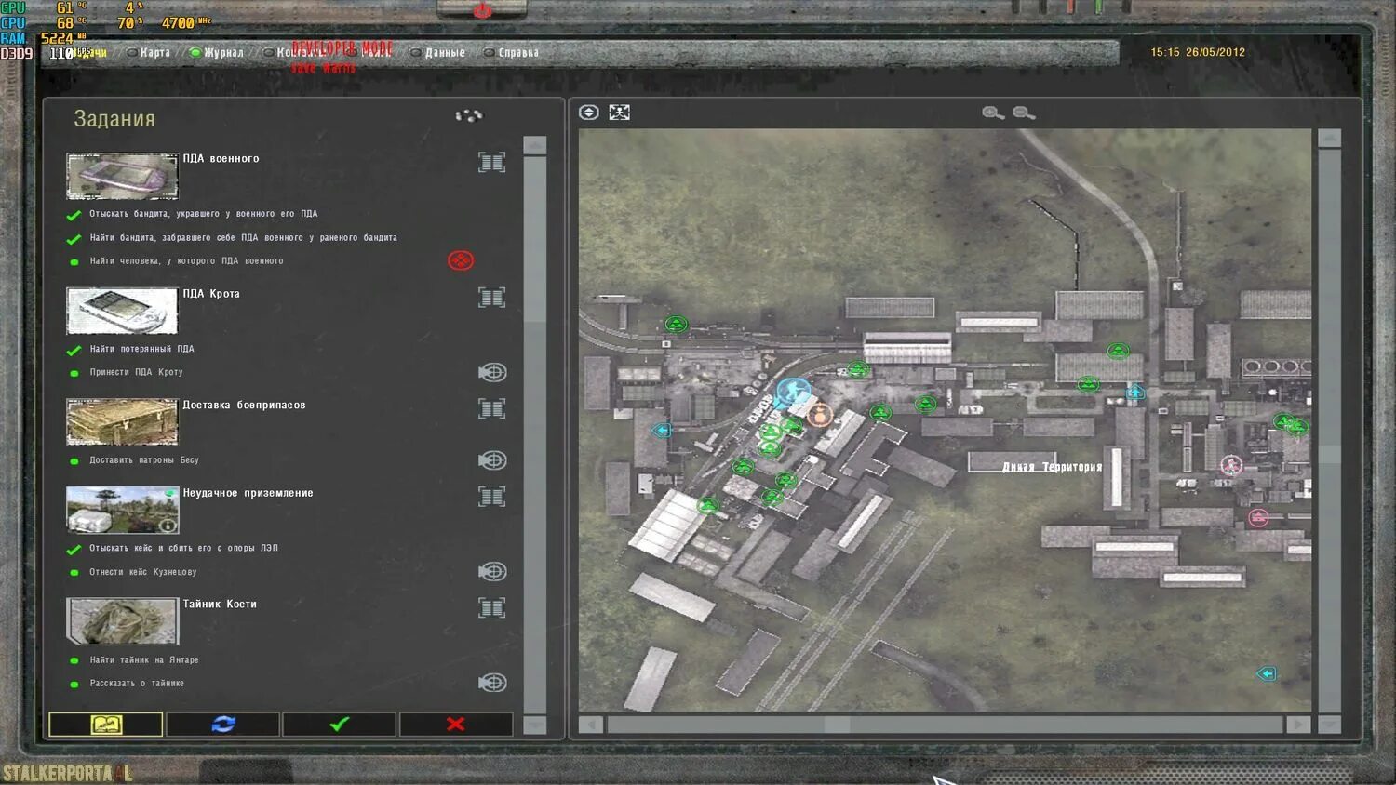
Task: Click the cyan arrow marker in map's bottom-right
Action: click(1266, 673)
